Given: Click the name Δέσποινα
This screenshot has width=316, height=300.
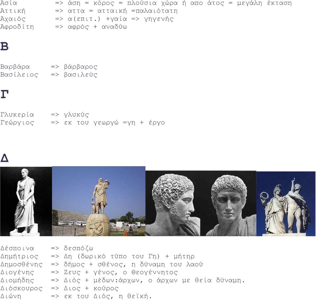Looking at the screenshot, I should click(17, 248).
